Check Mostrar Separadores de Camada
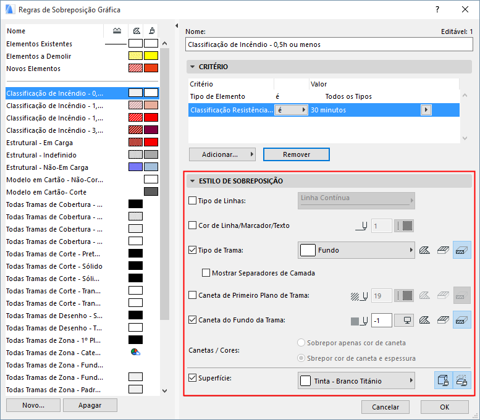 click(x=206, y=272)
